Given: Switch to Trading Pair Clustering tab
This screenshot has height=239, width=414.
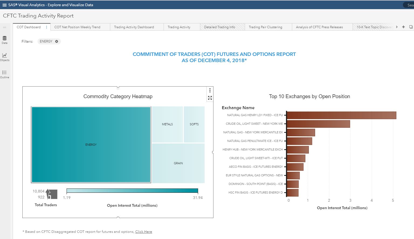Looking at the screenshot, I should pos(265,27).
